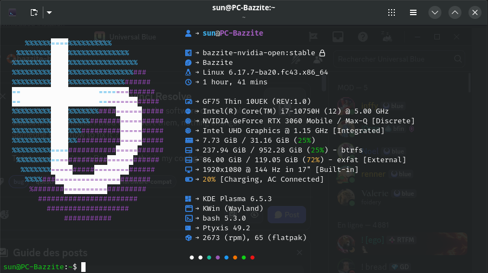Click the clock uptime icon
488x273 pixels.
[x=188, y=82]
